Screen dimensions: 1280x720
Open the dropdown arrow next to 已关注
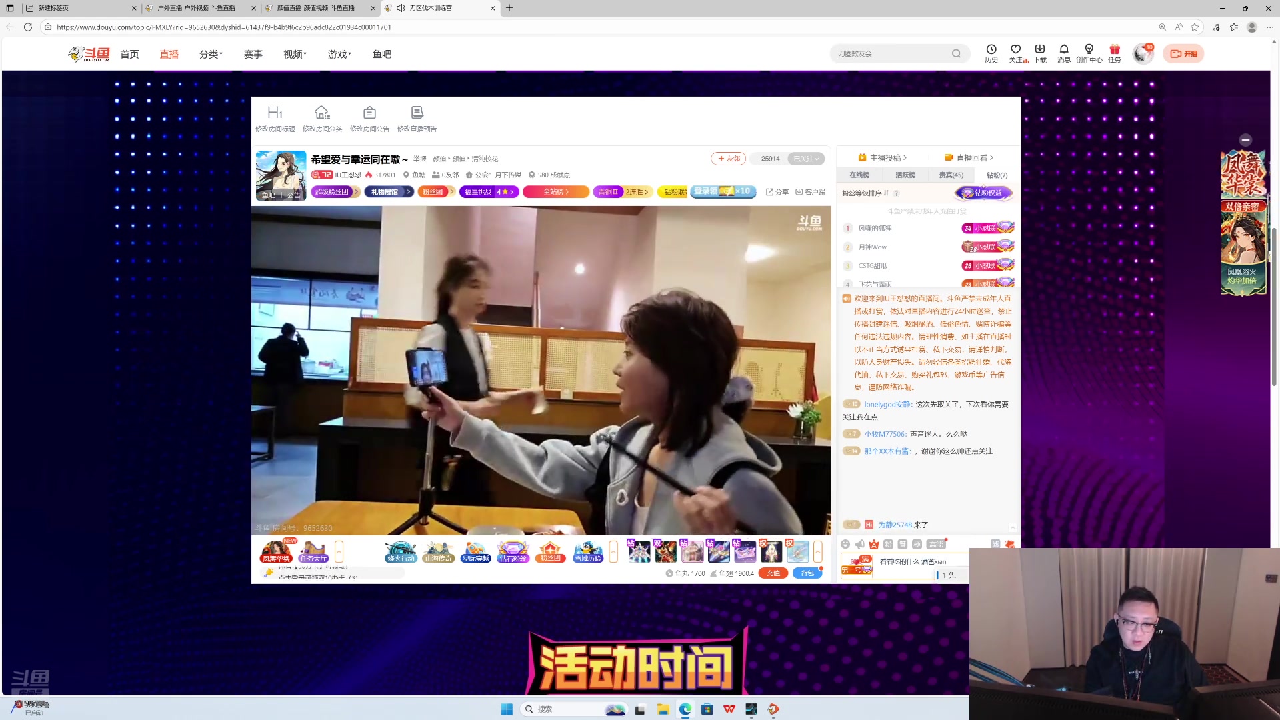[816, 159]
